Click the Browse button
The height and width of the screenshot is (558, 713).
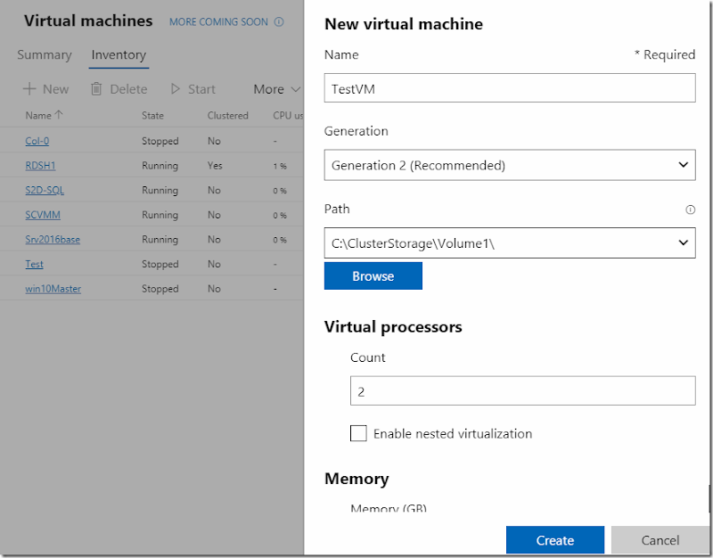[x=373, y=276]
